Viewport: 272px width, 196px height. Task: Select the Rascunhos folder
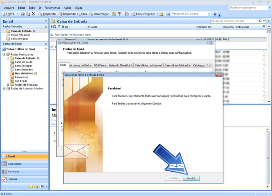[19, 77]
